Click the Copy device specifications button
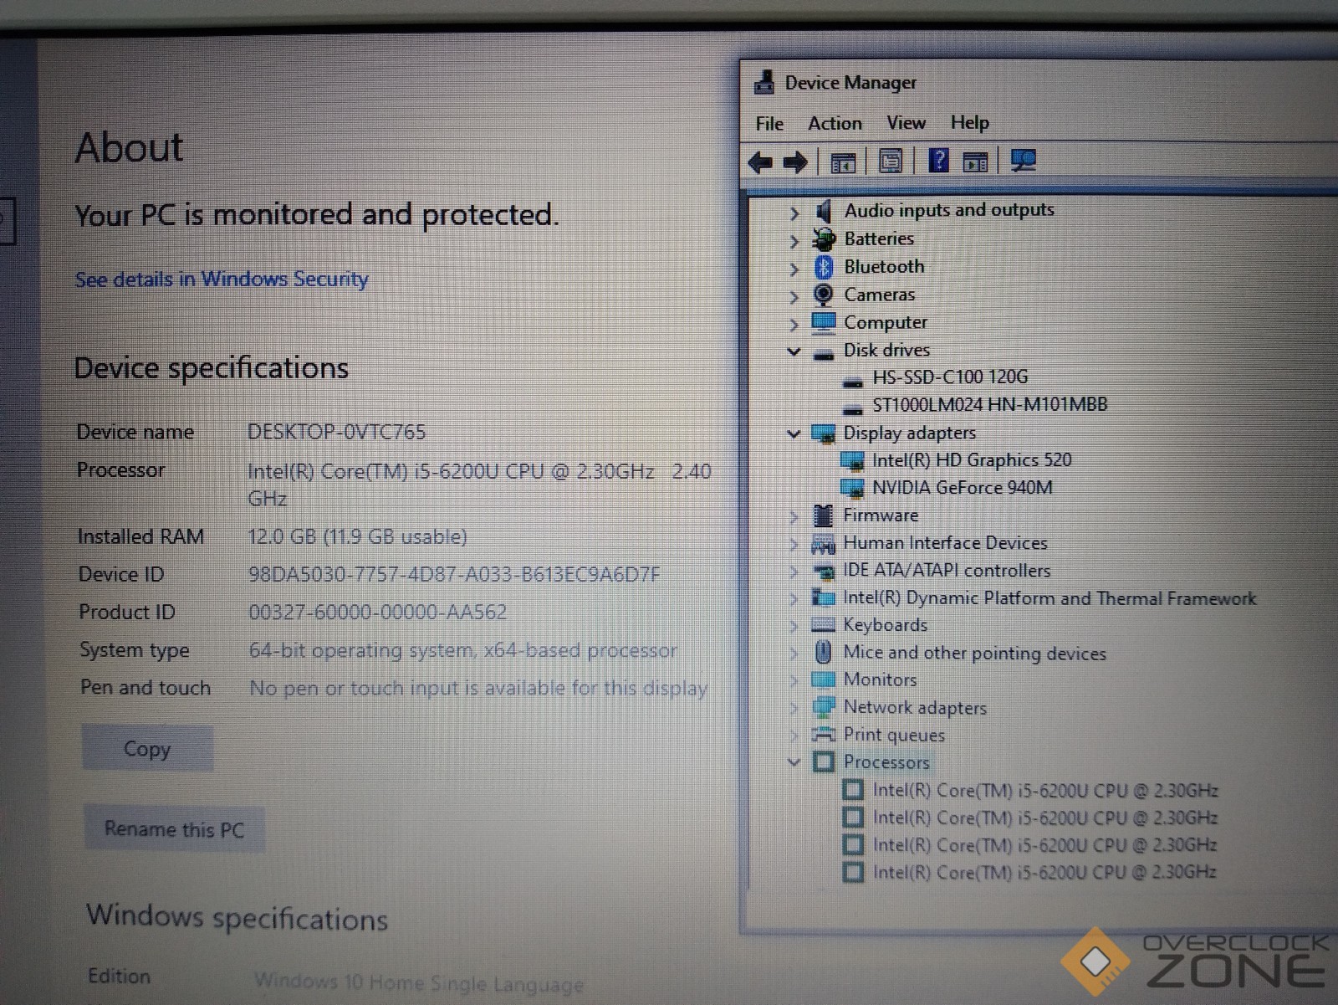This screenshot has height=1005, width=1338. 147,748
